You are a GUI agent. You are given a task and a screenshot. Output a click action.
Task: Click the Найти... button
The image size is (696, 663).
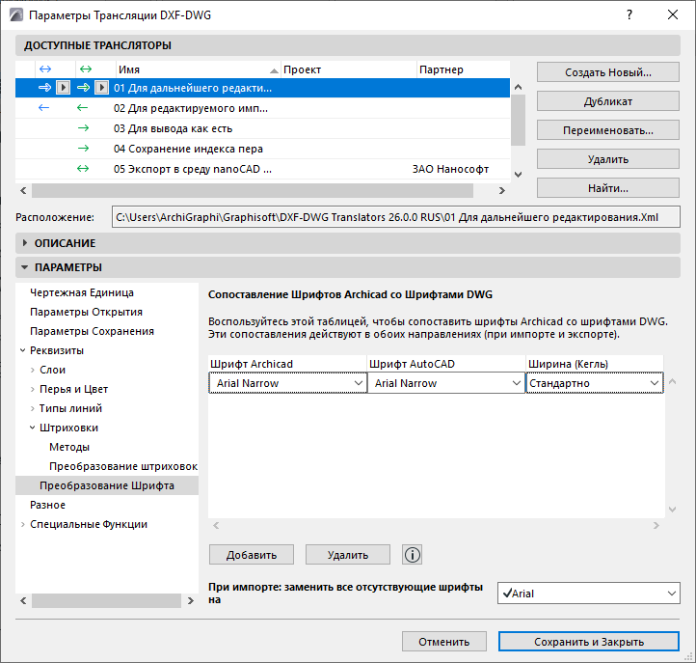(607, 188)
